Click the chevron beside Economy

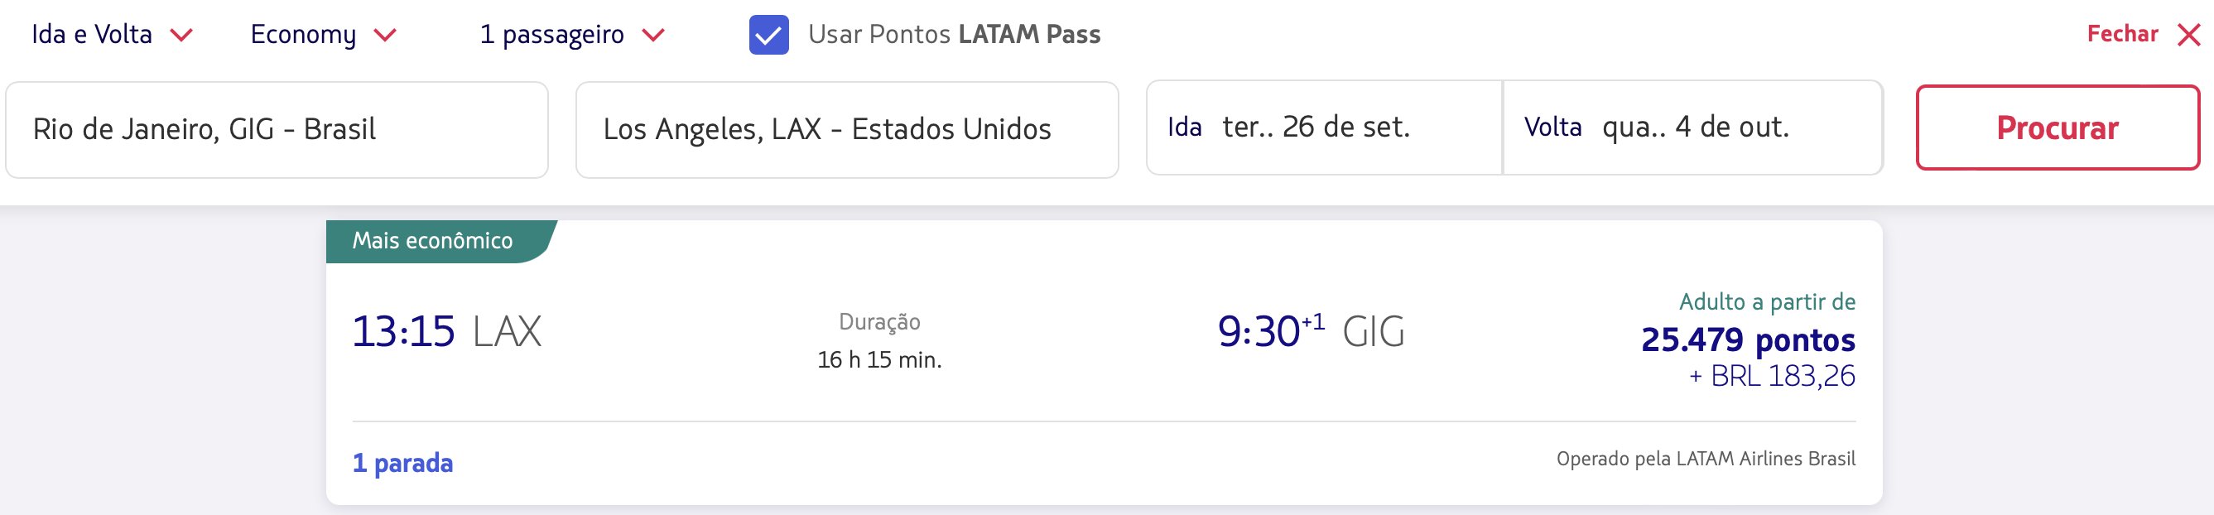pos(385,36)
